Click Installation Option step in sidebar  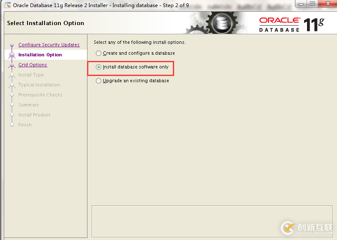[x=40, y=55]
